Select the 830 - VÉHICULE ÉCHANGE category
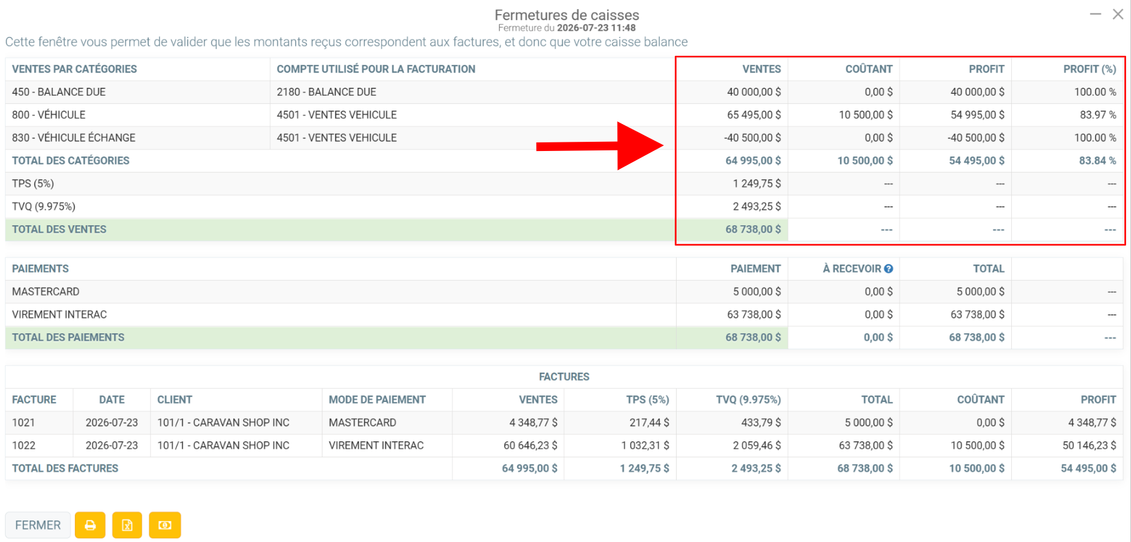The height and width of the screenshot is (542, 1131). [x=74, y=138]
